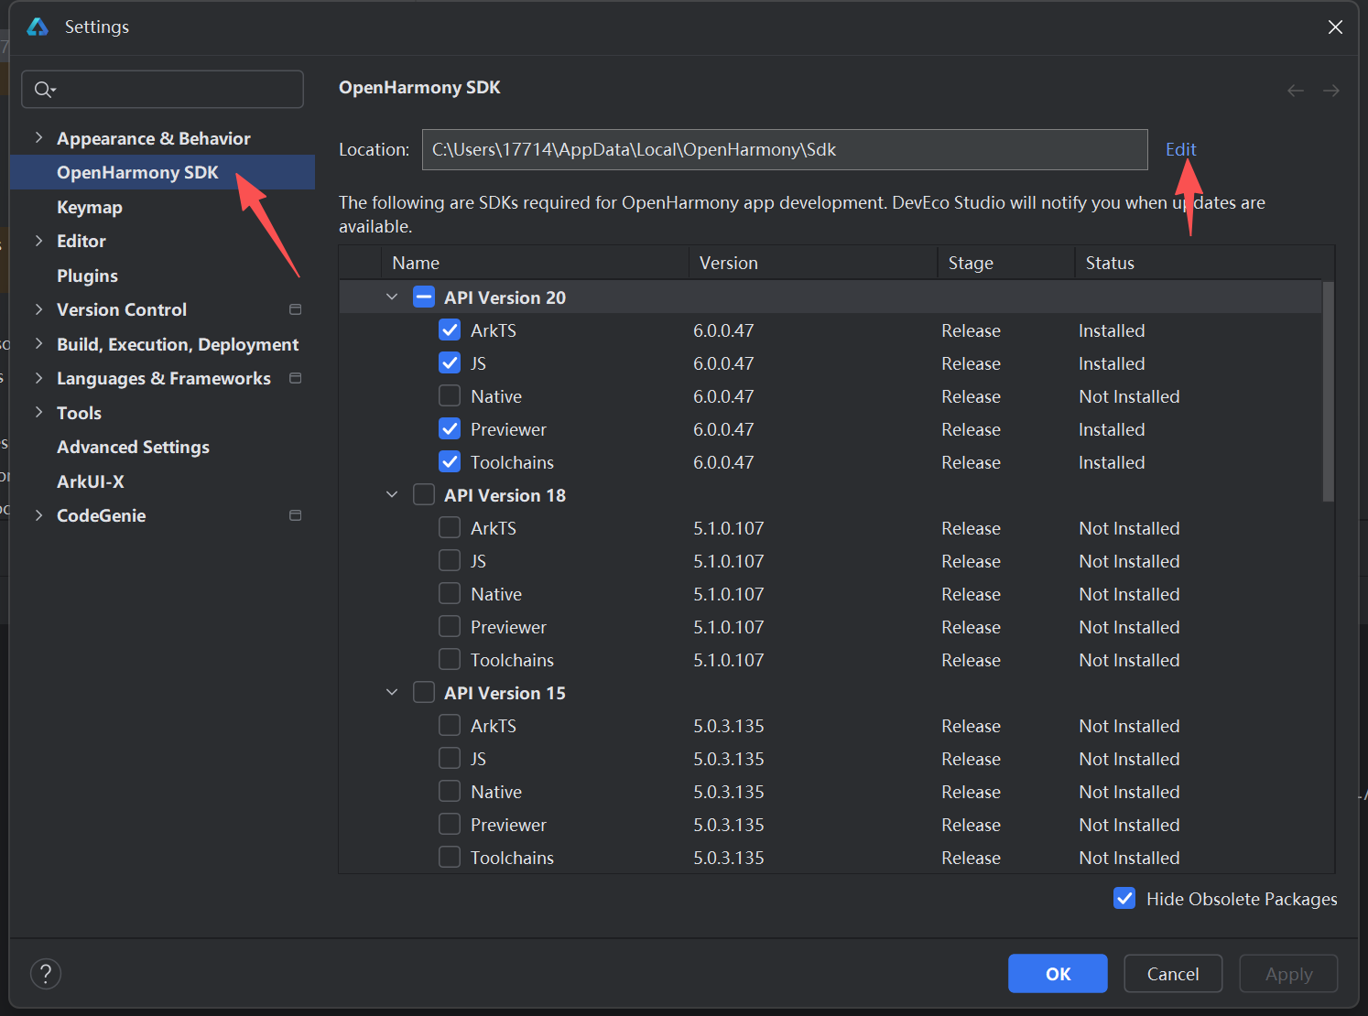Disable Hide Obsolete Packages checkbox
This screenshot has height=1016, width=1368.
1124,899
